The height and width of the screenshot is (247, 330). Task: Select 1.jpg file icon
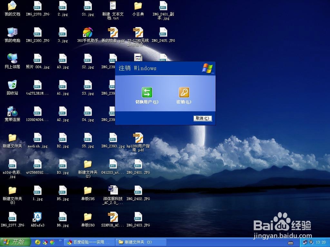[38, 190]
